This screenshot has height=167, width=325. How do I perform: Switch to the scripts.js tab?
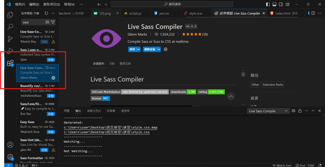(x=135, y=13)
